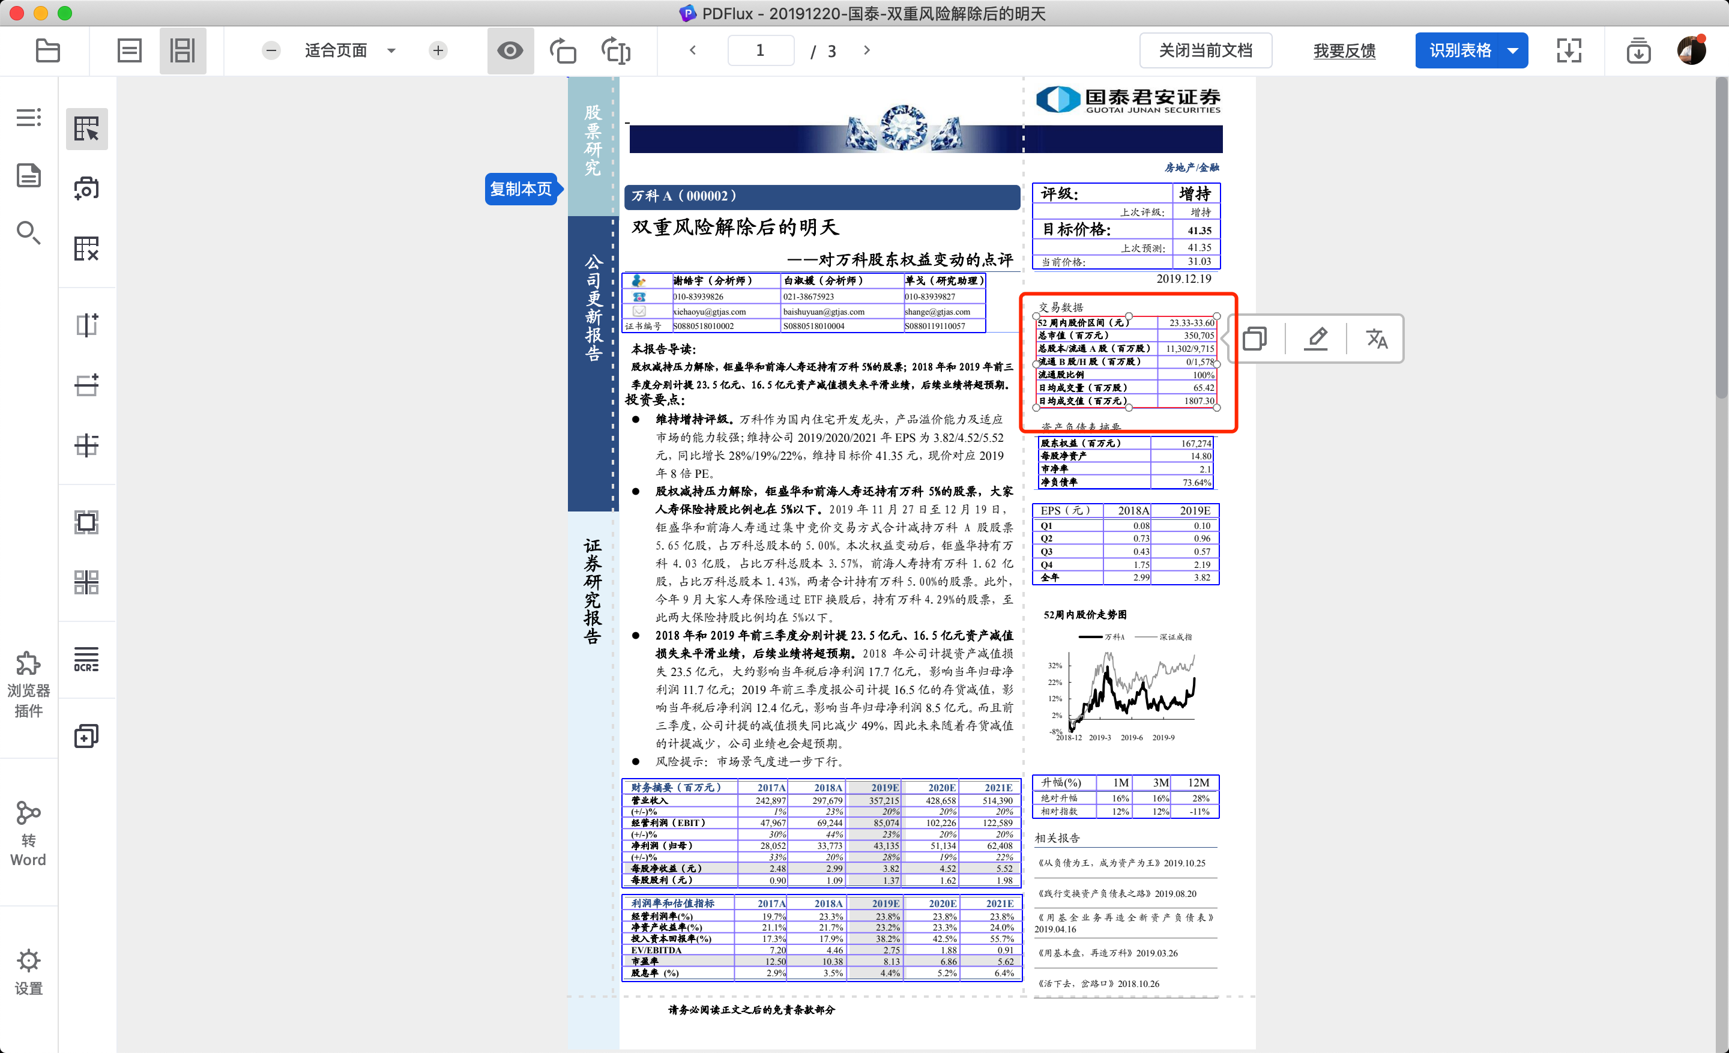The image size is (1729, 1053).
Task: Click 复制本页 copy page button
Action: tap(521, 189)
